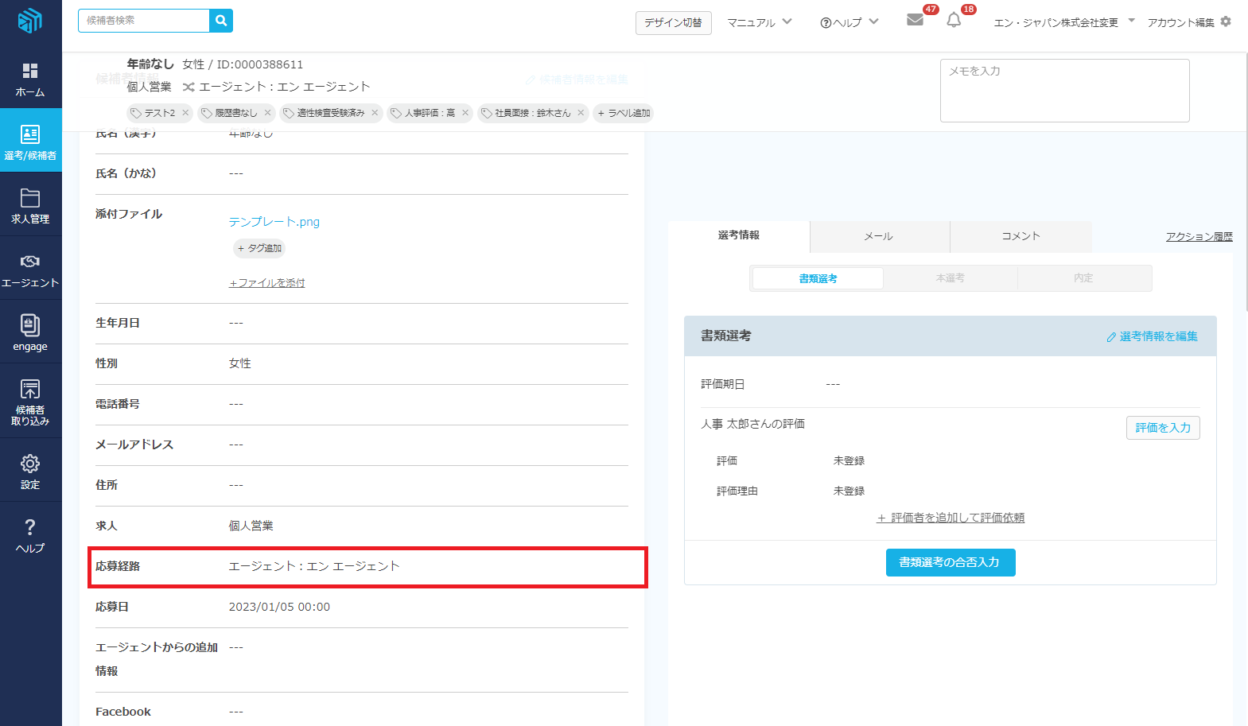The height and width of the screenshot is (726, 1248).
Task: Go to ホーム in the sidebar
Action: coord(30,80)
